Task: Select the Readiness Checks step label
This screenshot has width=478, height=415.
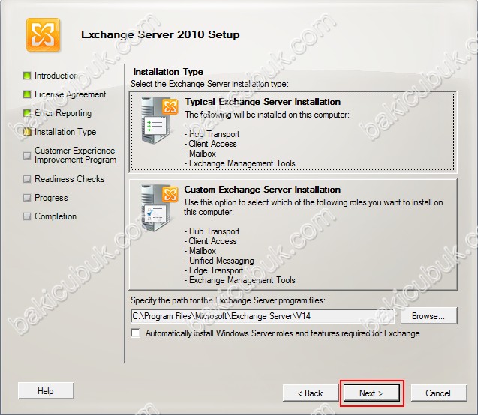Action: point(70,179)
